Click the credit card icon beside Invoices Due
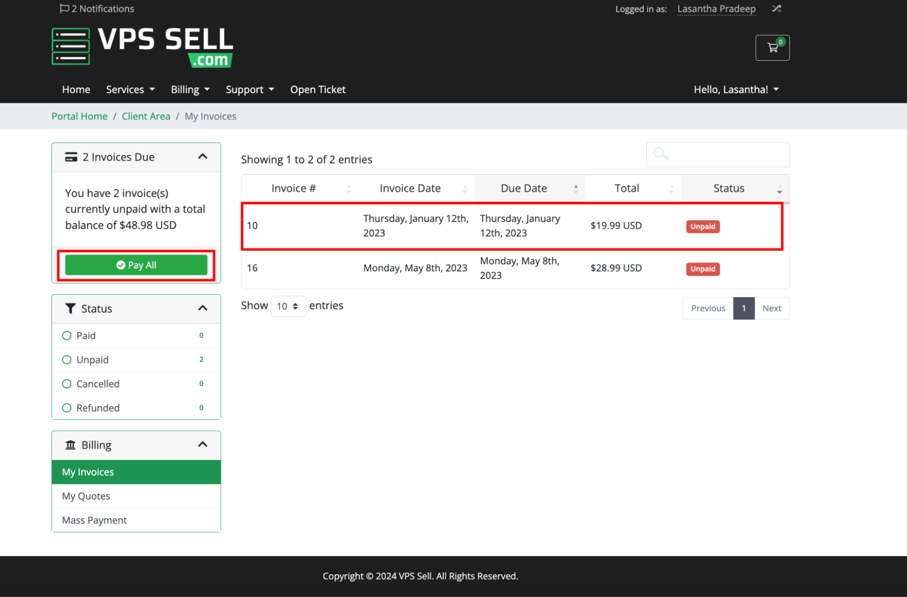Screen dimensions: 907x597 [71, 157]
